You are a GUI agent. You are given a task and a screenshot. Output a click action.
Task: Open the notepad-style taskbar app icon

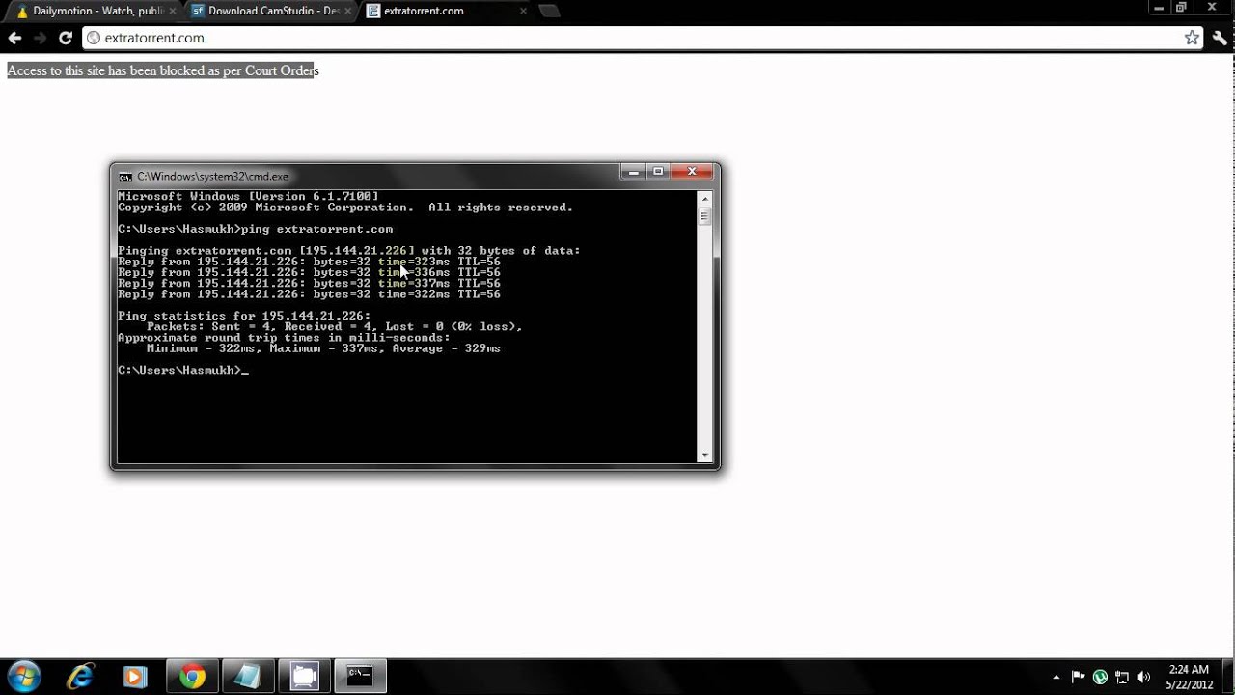[x=247, y=677]
